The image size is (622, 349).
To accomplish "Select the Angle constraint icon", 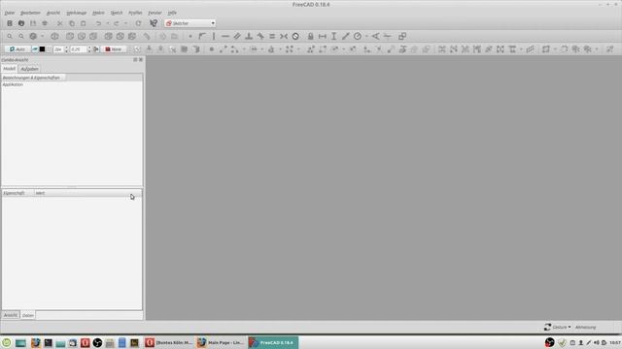I will [x=375, y=37].
